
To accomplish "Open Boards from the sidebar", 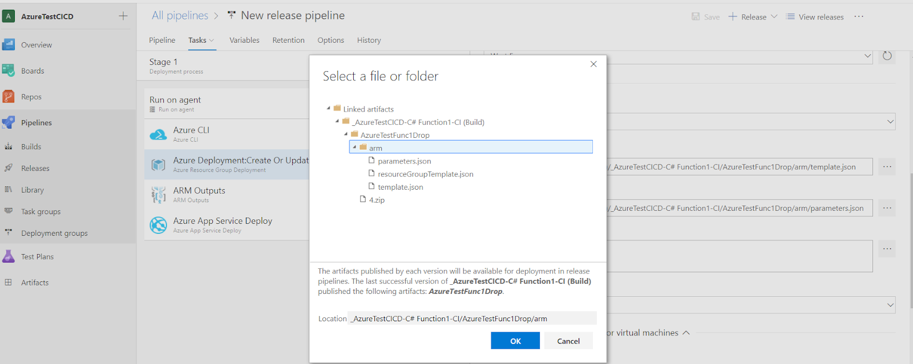I will tap(33, 71).
